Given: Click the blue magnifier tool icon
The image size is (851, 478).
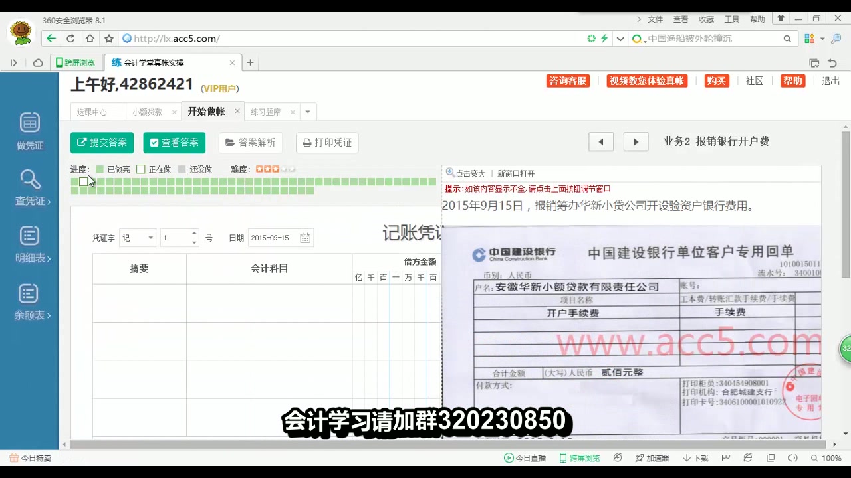Looking at the screenshot, I should click(x=836, y=39).
